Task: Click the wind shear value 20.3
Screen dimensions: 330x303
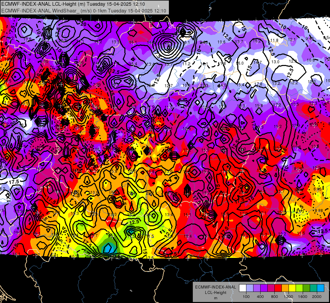Action: tap(62, 41)
